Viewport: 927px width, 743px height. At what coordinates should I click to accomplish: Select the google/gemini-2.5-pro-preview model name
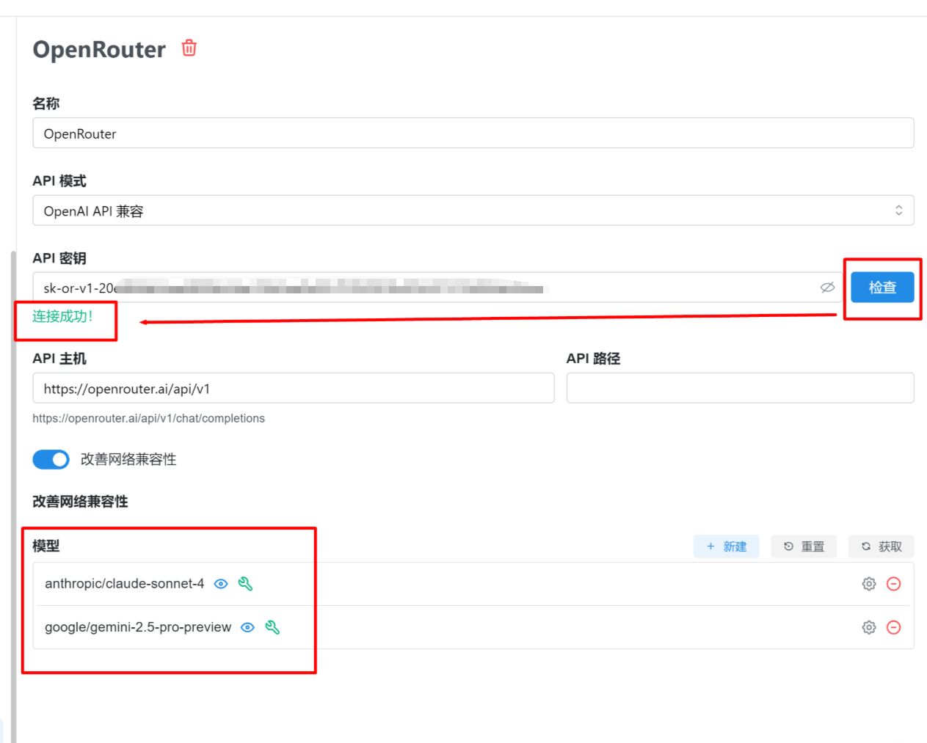(138, 627)
